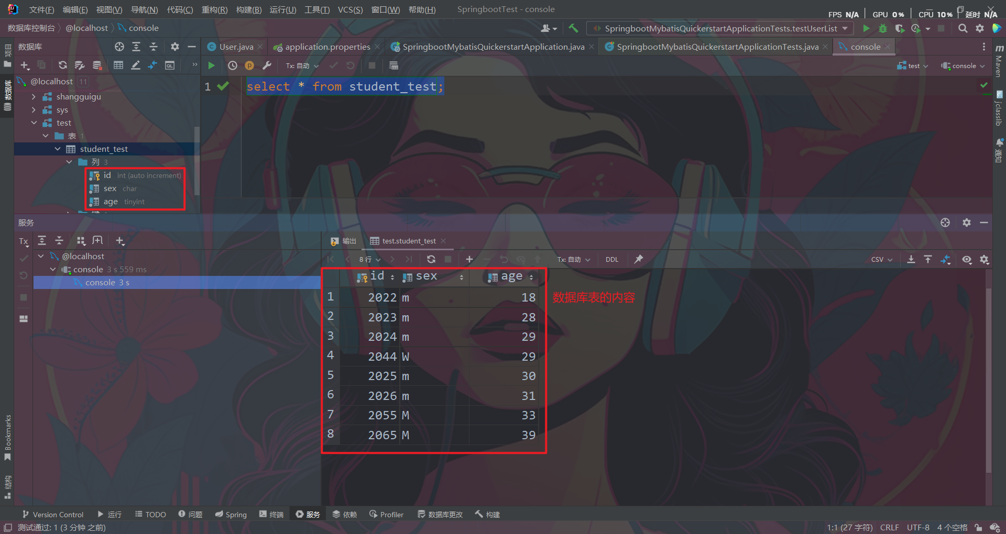Show DDL for the result table

click(x=612, y=259)
